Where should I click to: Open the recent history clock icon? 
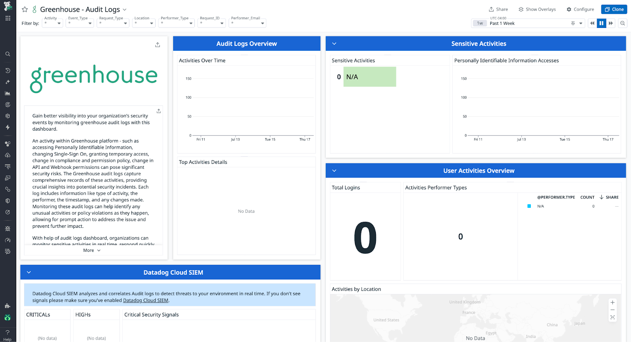[7, 70]
